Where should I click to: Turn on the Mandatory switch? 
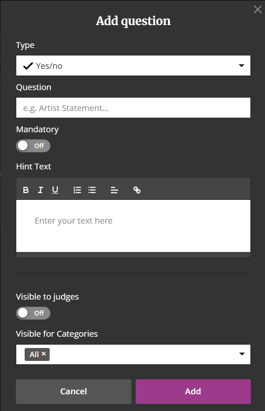(33, 146)
